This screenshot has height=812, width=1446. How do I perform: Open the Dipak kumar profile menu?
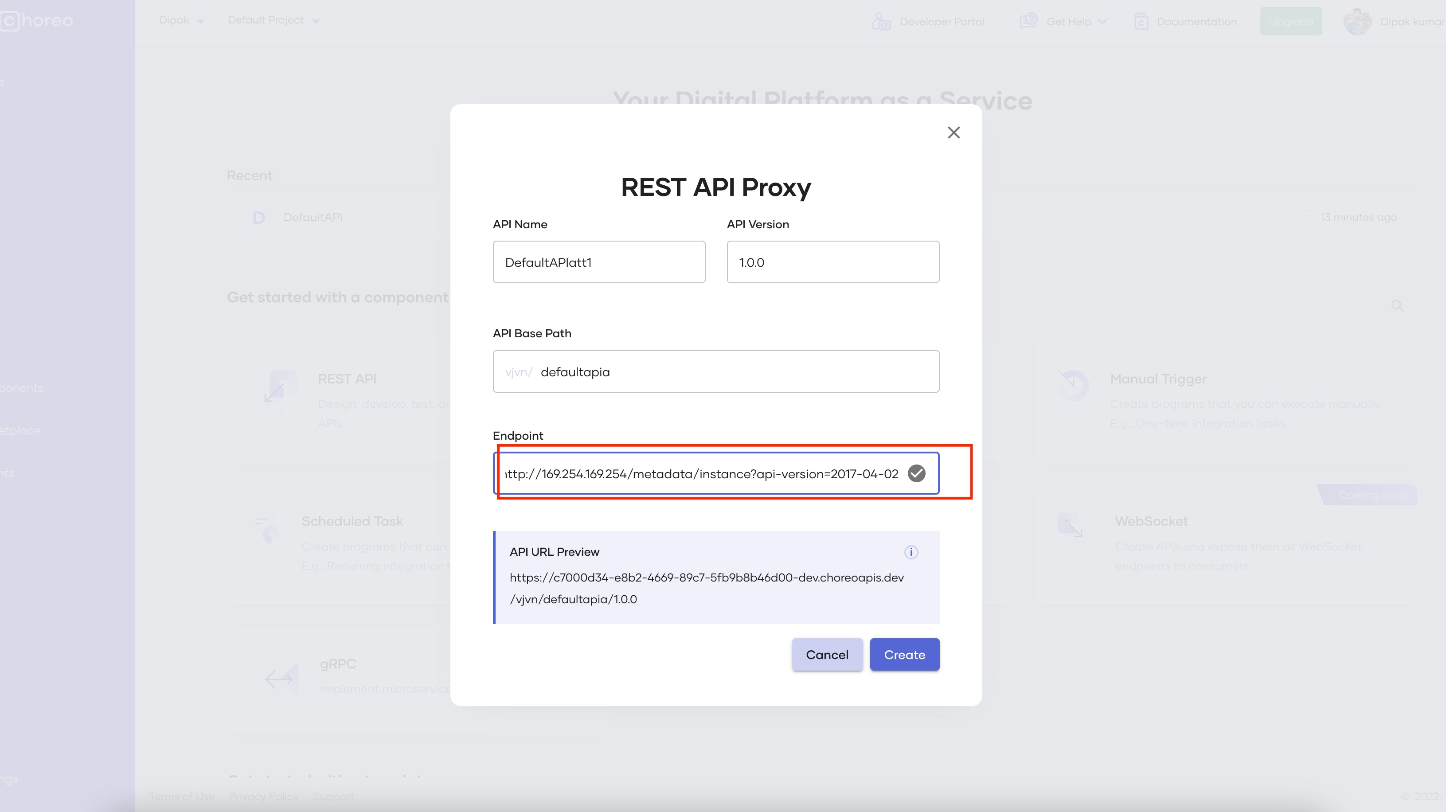click(1358, 21)
